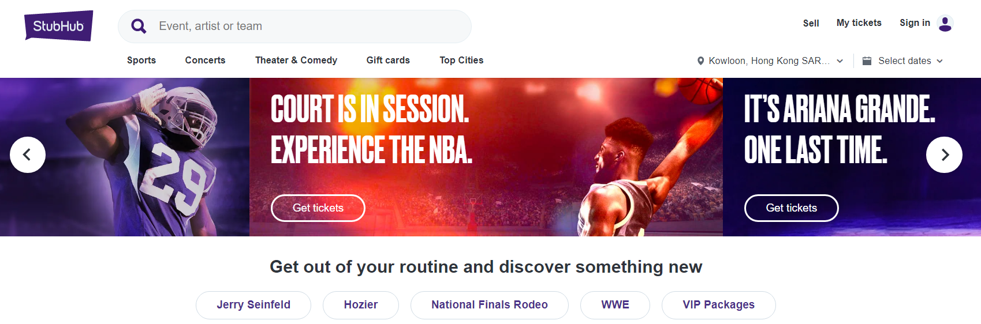Viewport: 981px width, 324px height.
Task: Get tickets for Ariana Grande banner
Action: pos(791,208)
